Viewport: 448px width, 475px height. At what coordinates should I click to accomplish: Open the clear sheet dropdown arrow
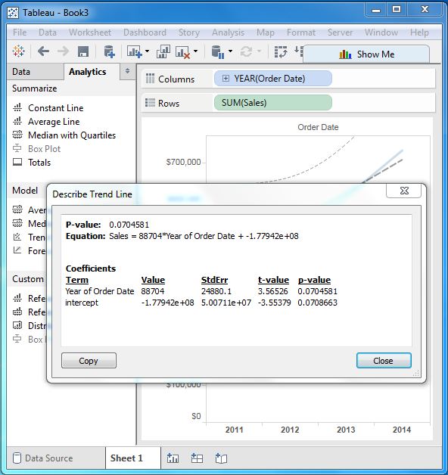coord(196,51)
